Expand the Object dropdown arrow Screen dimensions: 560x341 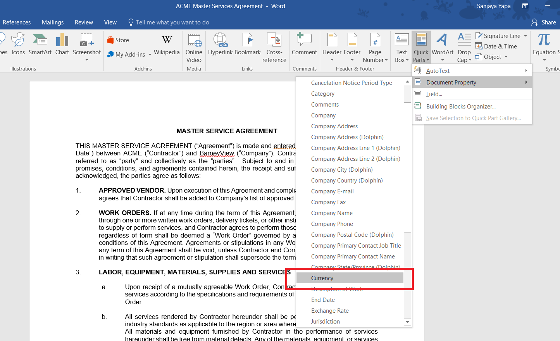(x=506, y=57)
